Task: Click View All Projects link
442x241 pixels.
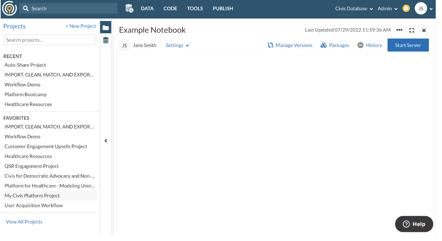Action: coord(24,222)
